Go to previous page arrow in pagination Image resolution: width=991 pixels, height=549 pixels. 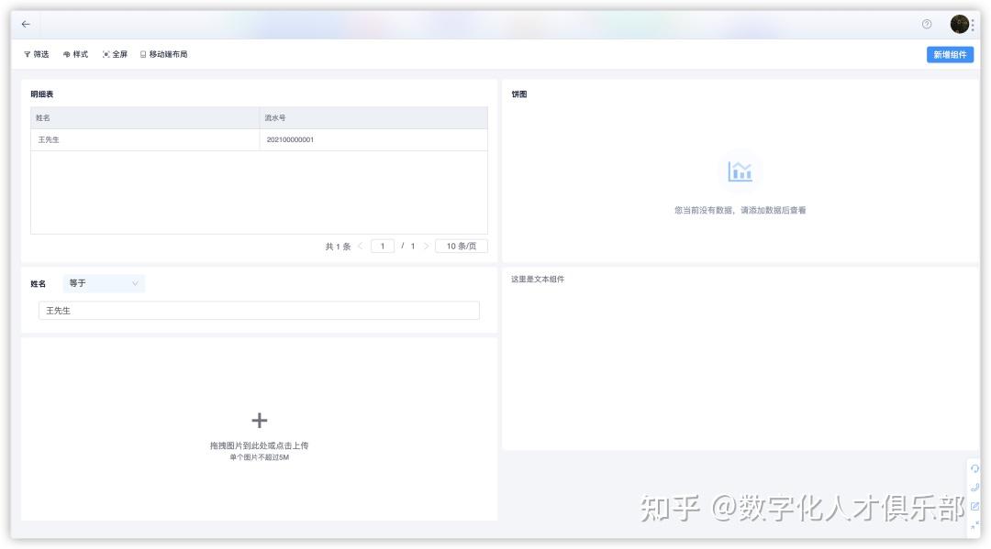point(361,247)
